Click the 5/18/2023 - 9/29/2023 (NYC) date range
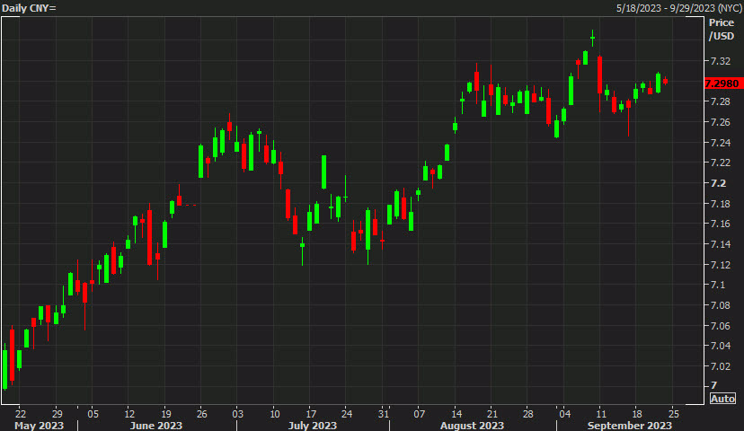The width and height of the screenshot is (744, 431). pyautogui.click(x=678, y=8)
